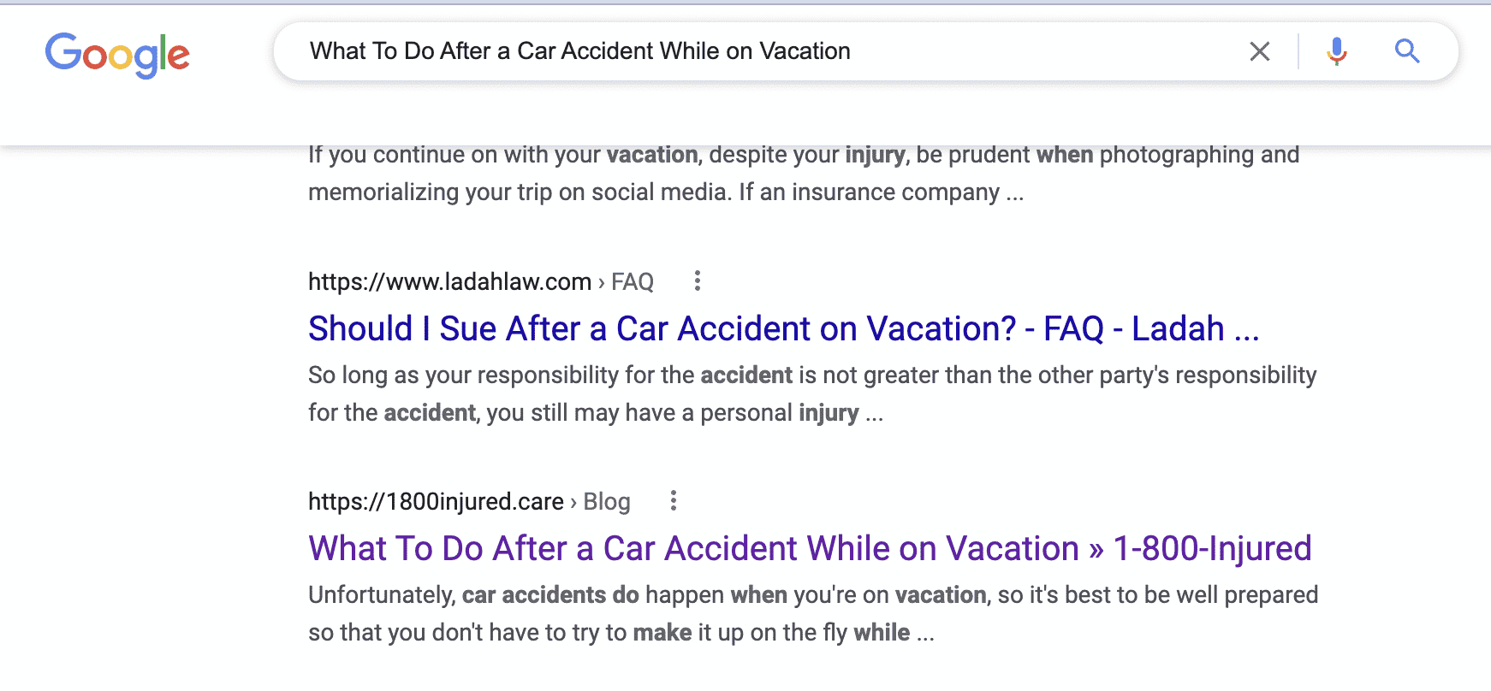The width and height of the screenshot is (1491, 691).
Task: Click '1-800-Injured' at the end of the purple title
Action: click(1213, 548)
